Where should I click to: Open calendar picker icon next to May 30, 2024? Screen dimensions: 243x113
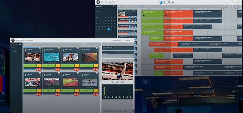click(114, 6)
